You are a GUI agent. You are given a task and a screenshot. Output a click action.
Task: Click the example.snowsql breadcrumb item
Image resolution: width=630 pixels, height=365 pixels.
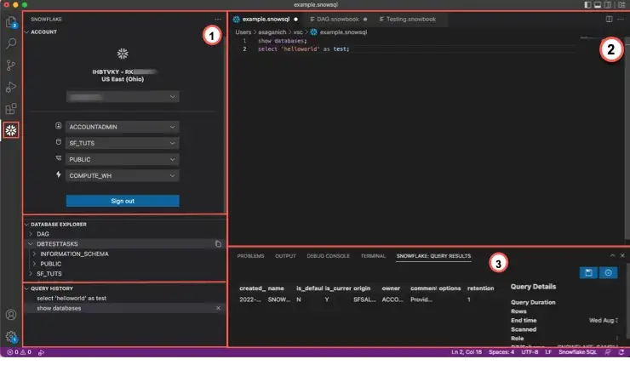tap(343, 31)
